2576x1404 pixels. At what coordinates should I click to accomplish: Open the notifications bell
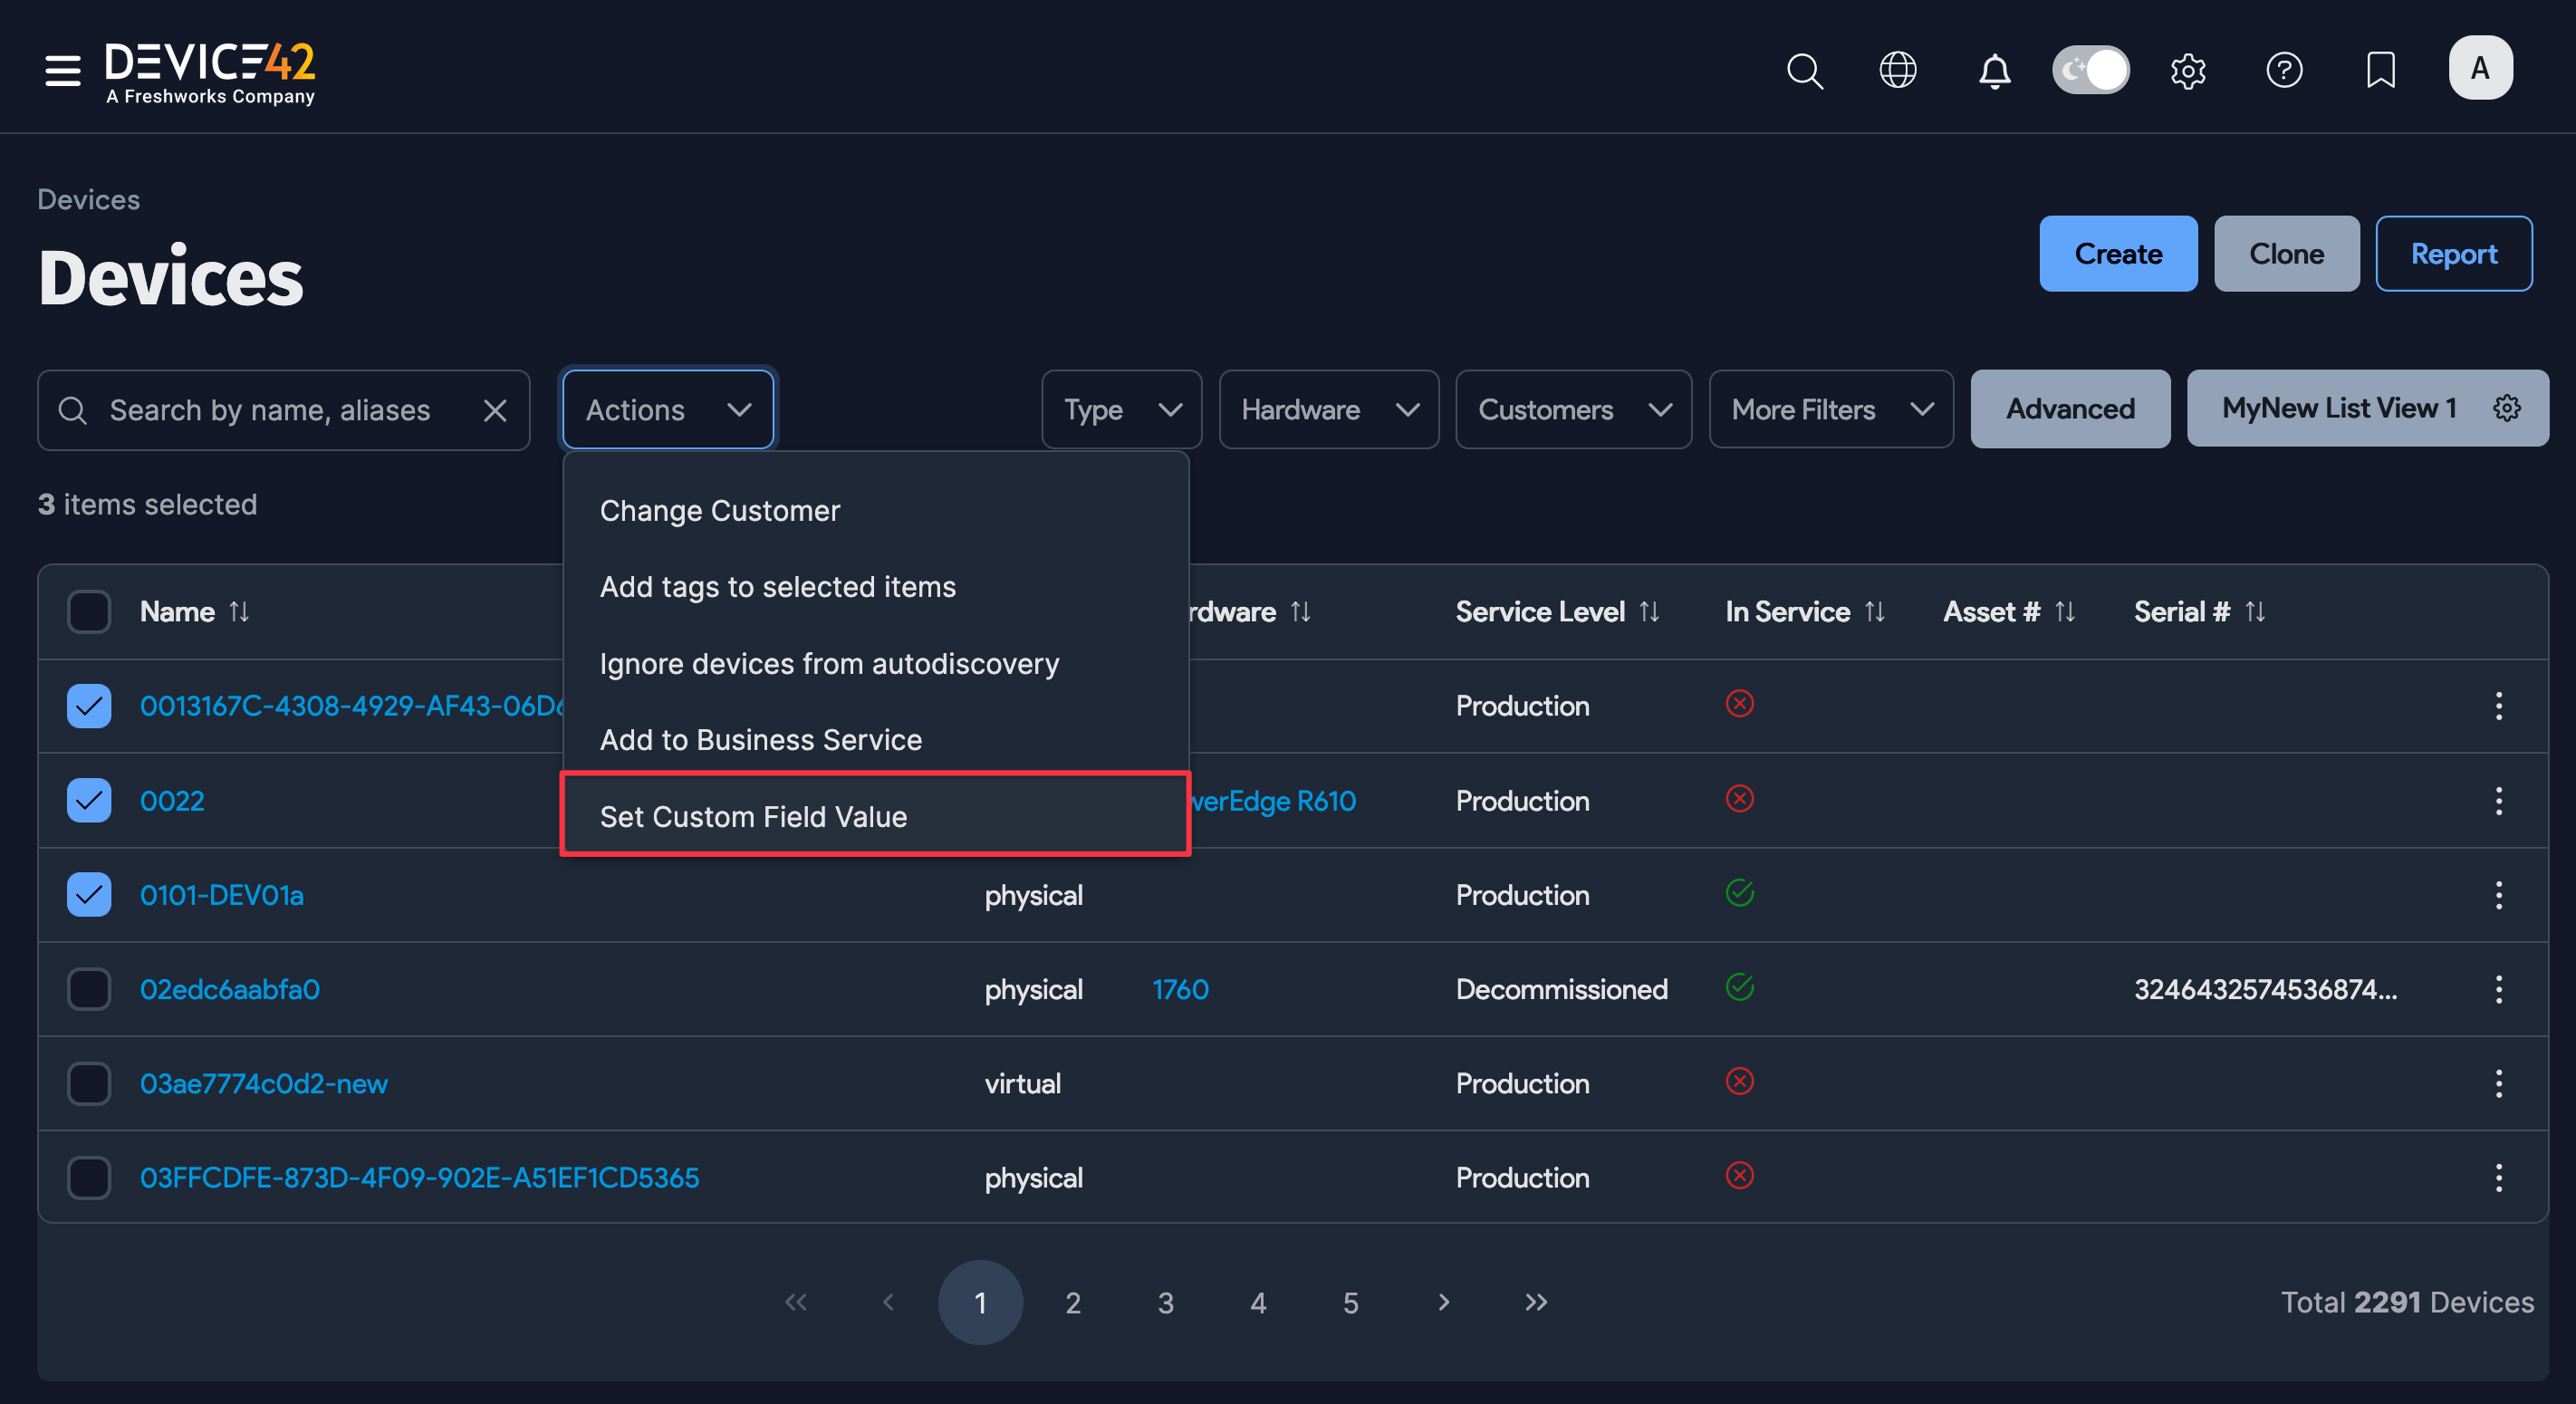tap(1994, 70)
